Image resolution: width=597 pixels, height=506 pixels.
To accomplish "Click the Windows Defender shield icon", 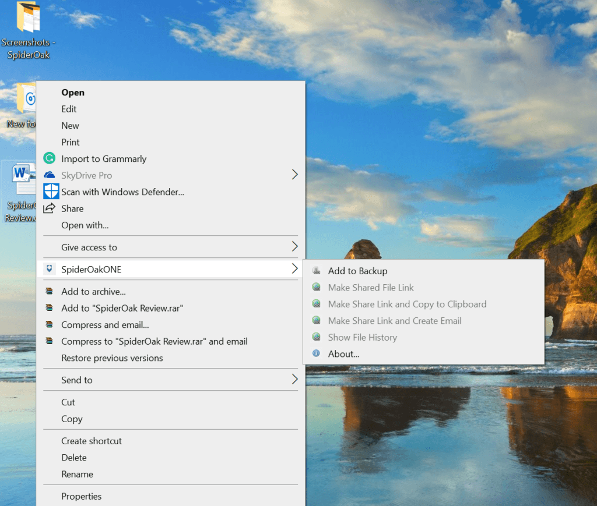I will [51, 191].
